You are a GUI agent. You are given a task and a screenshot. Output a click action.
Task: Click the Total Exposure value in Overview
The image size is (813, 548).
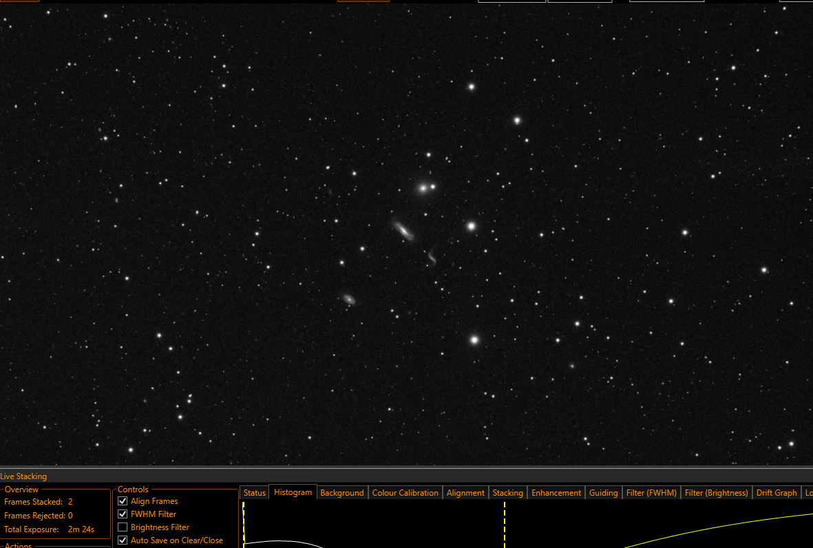click(x=81, y=529)
